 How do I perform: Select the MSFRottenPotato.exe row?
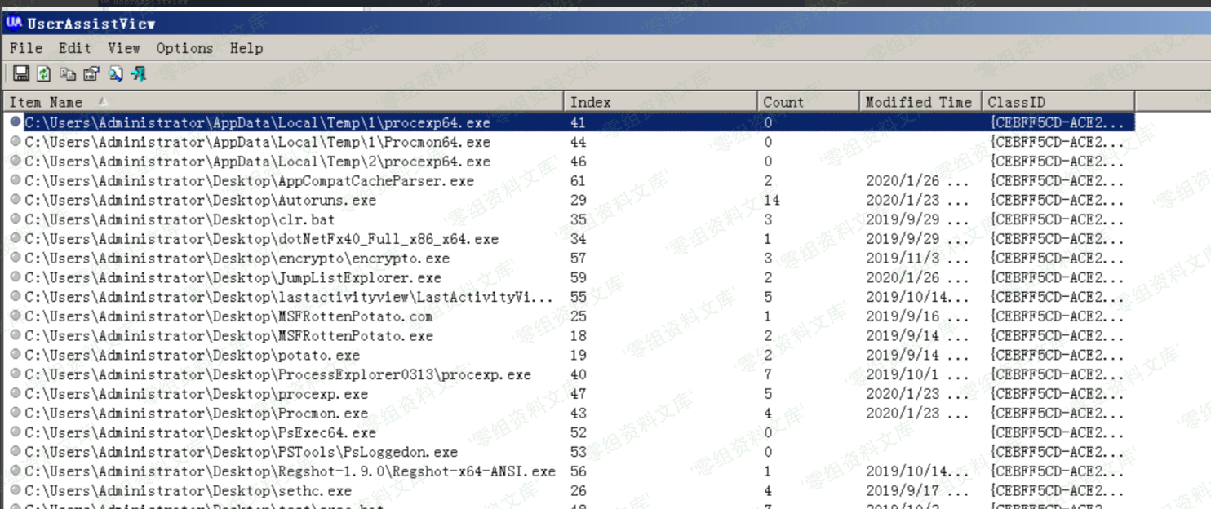click(x=228, y=336)
